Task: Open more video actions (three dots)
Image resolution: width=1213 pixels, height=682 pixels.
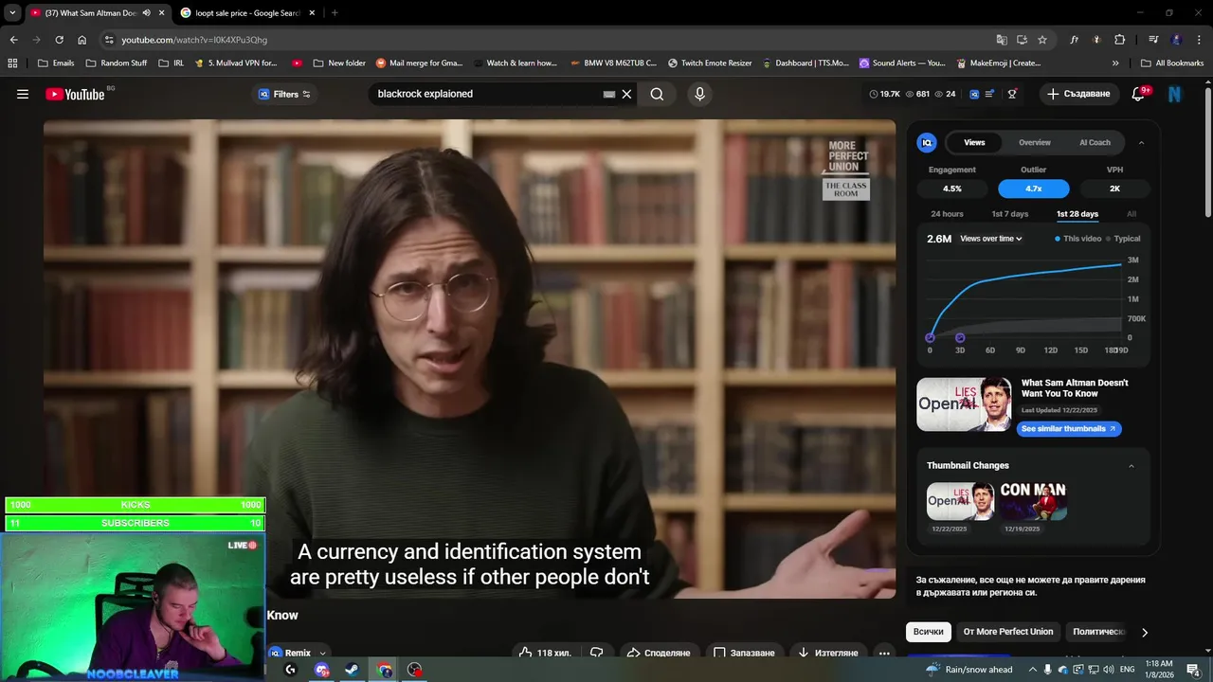Action: click(x=884, y=653)
